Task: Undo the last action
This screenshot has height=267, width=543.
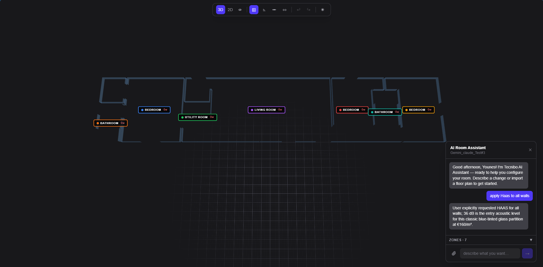Action: 298,10
